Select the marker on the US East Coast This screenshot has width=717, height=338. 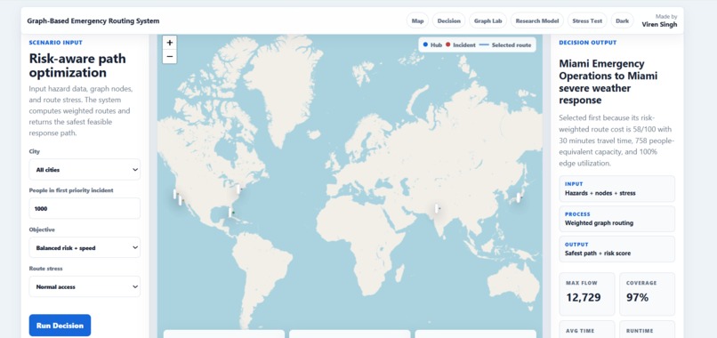(x=238, y=189)
